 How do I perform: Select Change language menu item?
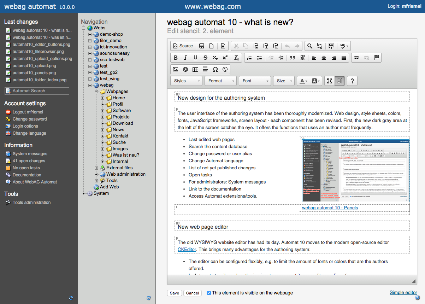coord(29,133)
